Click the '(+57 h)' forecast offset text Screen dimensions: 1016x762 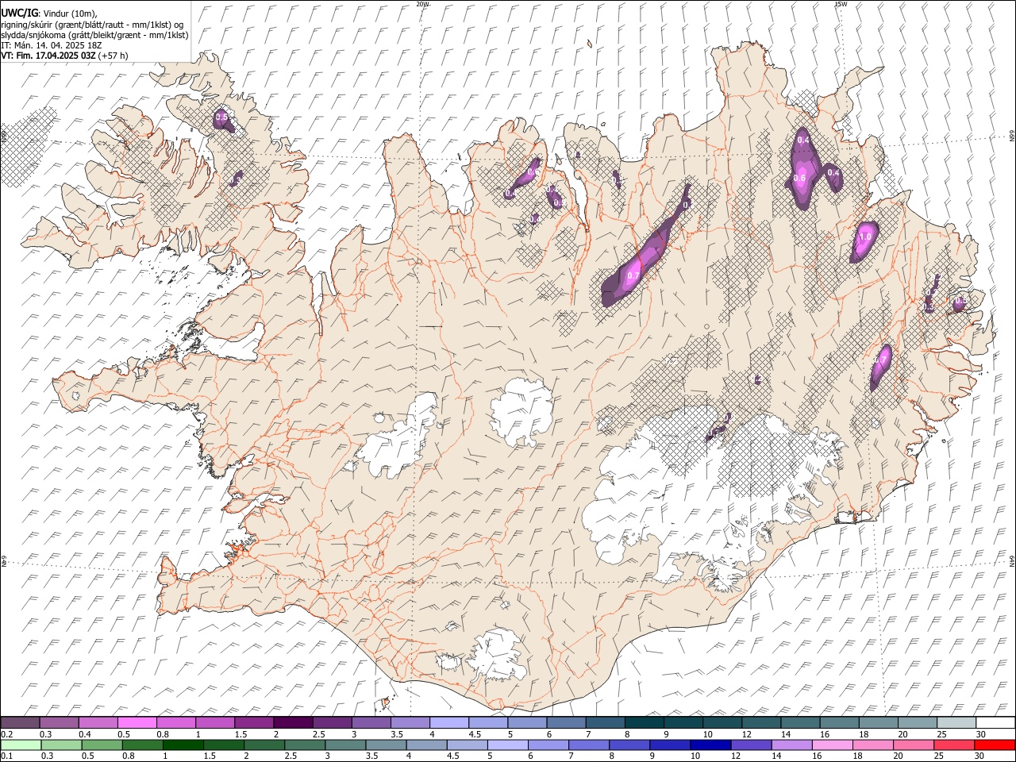coord(114,56)
